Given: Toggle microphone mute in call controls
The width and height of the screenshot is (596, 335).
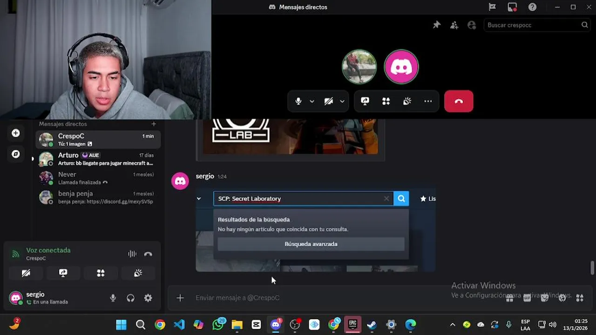Looking at the screenshot, I should (298, 101).
